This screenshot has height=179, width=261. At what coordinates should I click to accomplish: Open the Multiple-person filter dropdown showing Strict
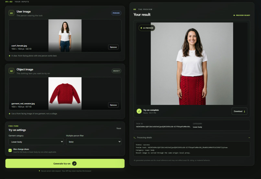[x=94, y=142]
